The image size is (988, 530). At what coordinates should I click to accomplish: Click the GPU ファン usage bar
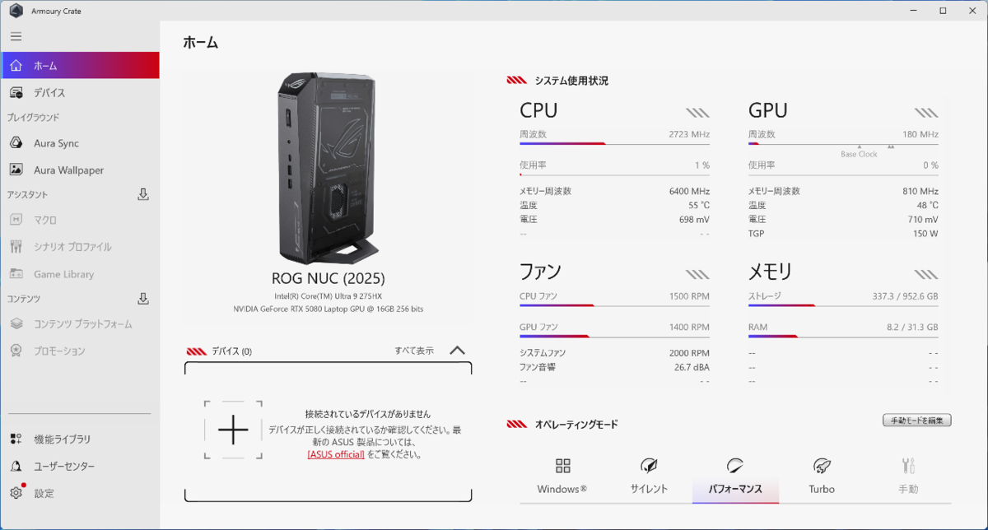(614, 337)
